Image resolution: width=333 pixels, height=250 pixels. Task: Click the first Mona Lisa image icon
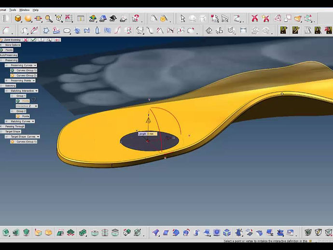[x=283, y=30]
